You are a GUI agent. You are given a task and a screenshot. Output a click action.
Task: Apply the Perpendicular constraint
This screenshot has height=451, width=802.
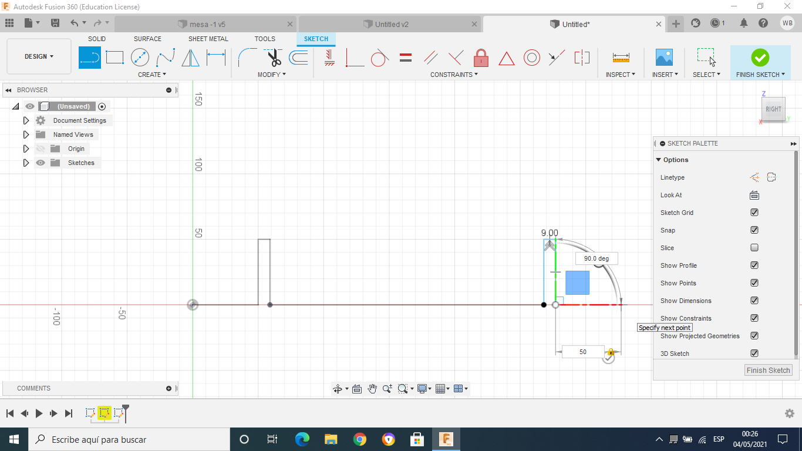[x=456, y=58]
